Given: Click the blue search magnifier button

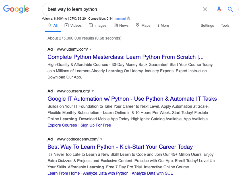Looking at the screenshot, I should 230,9.
